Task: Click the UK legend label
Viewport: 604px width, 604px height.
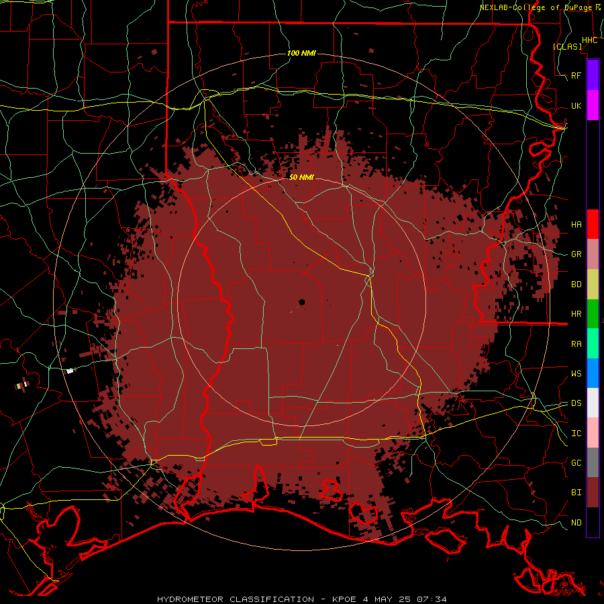Action: pyautogui.click(x=576, y=105)
